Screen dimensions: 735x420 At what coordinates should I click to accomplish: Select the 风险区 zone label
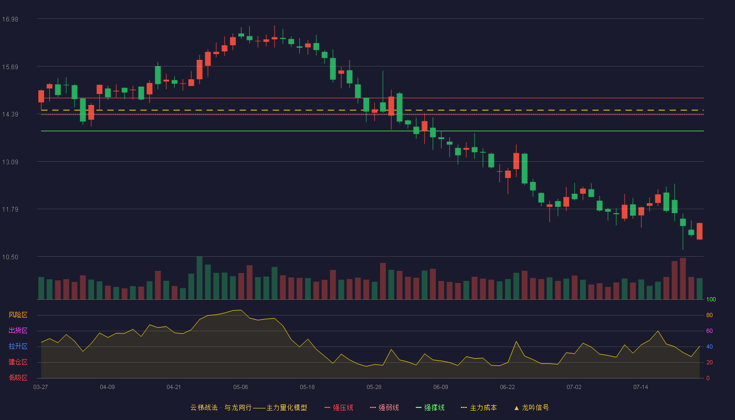[x=18, y=315]
